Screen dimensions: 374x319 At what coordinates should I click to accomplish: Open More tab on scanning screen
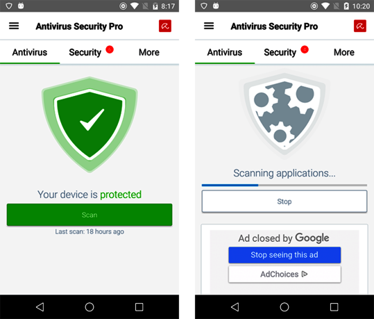point(344,52)
